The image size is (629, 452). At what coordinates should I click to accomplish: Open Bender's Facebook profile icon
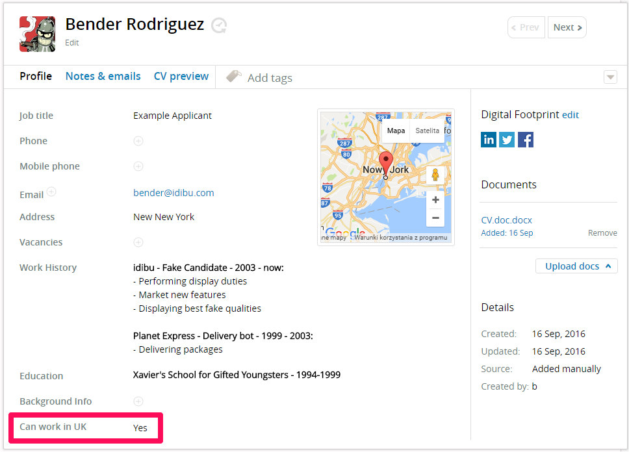526,140
